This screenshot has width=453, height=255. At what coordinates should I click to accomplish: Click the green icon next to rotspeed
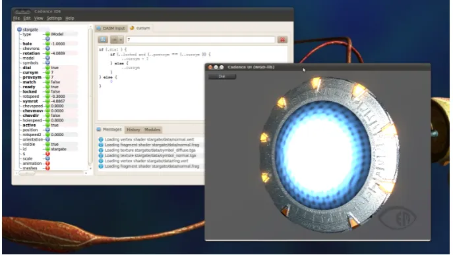(x=47, y=97)
